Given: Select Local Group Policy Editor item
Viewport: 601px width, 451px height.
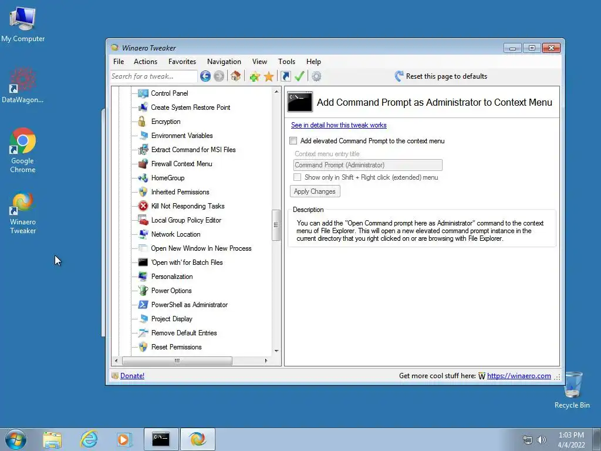Looking at the screenshot, I should 186,220.
